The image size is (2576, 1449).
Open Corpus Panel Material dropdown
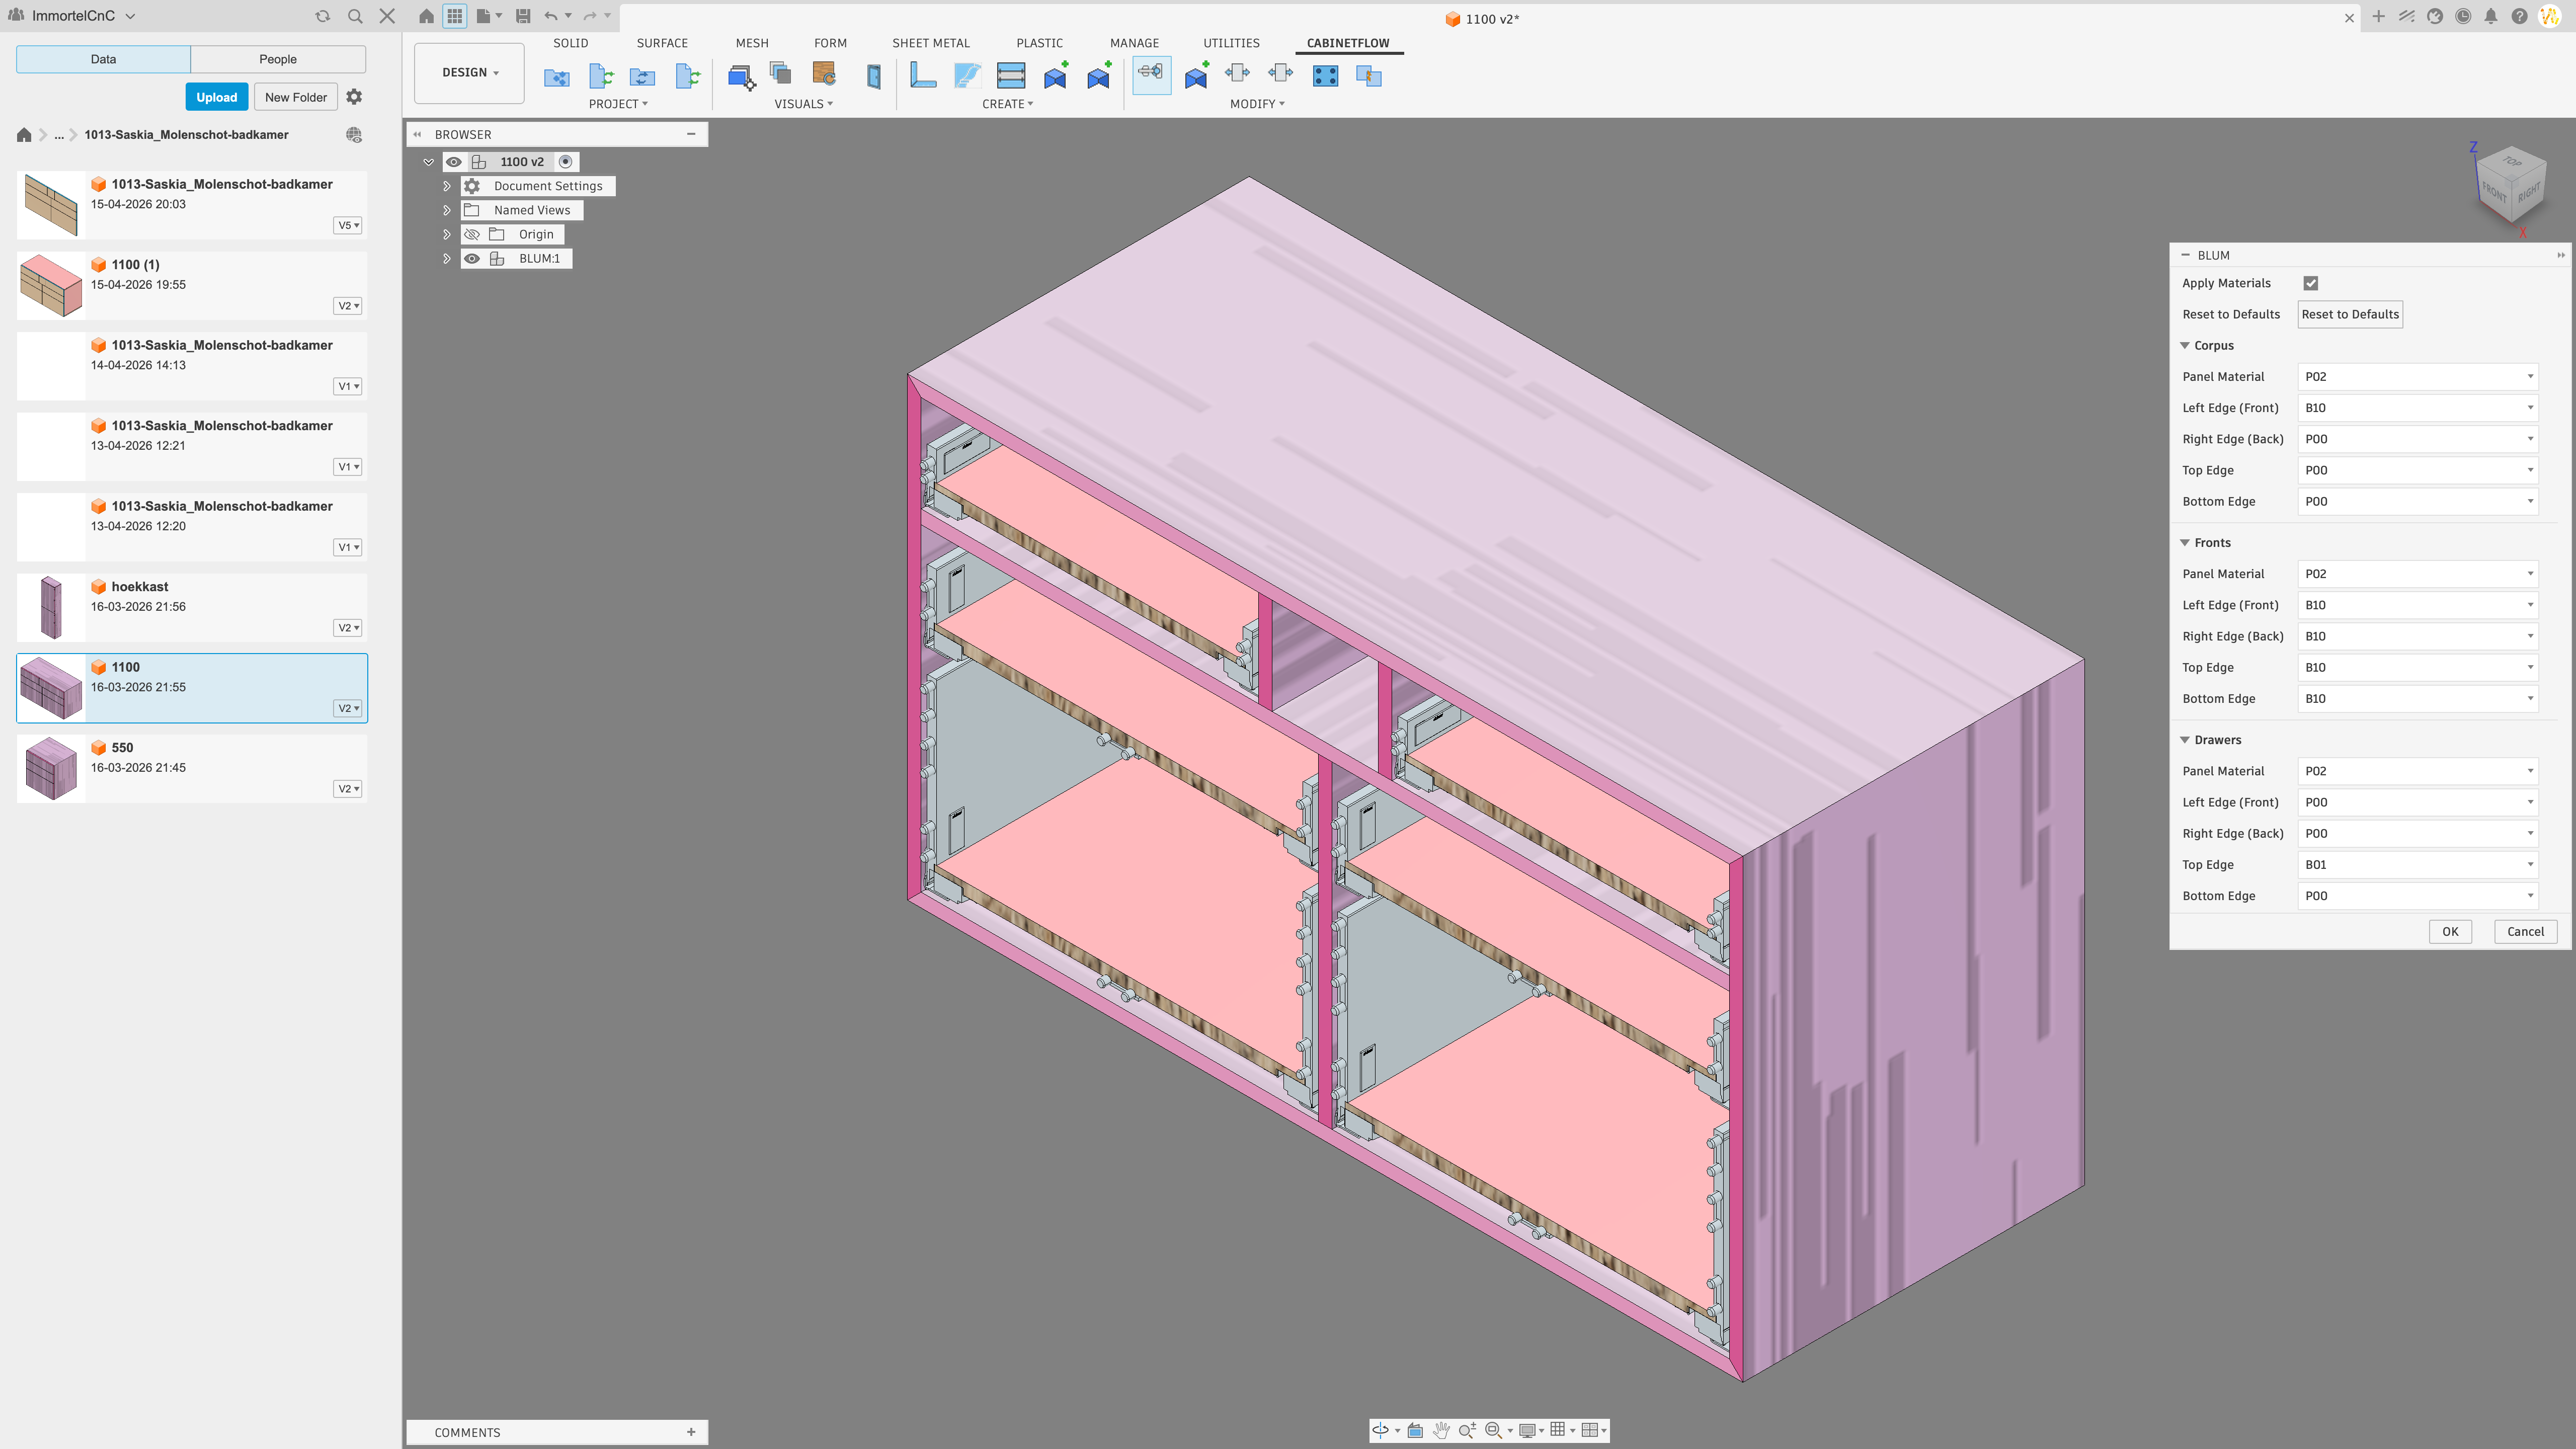(2418, 377)
